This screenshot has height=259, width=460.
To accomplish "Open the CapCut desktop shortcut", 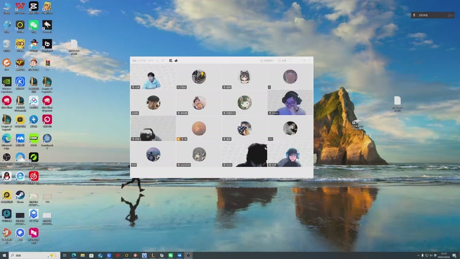I will click(x=33, y=7).
